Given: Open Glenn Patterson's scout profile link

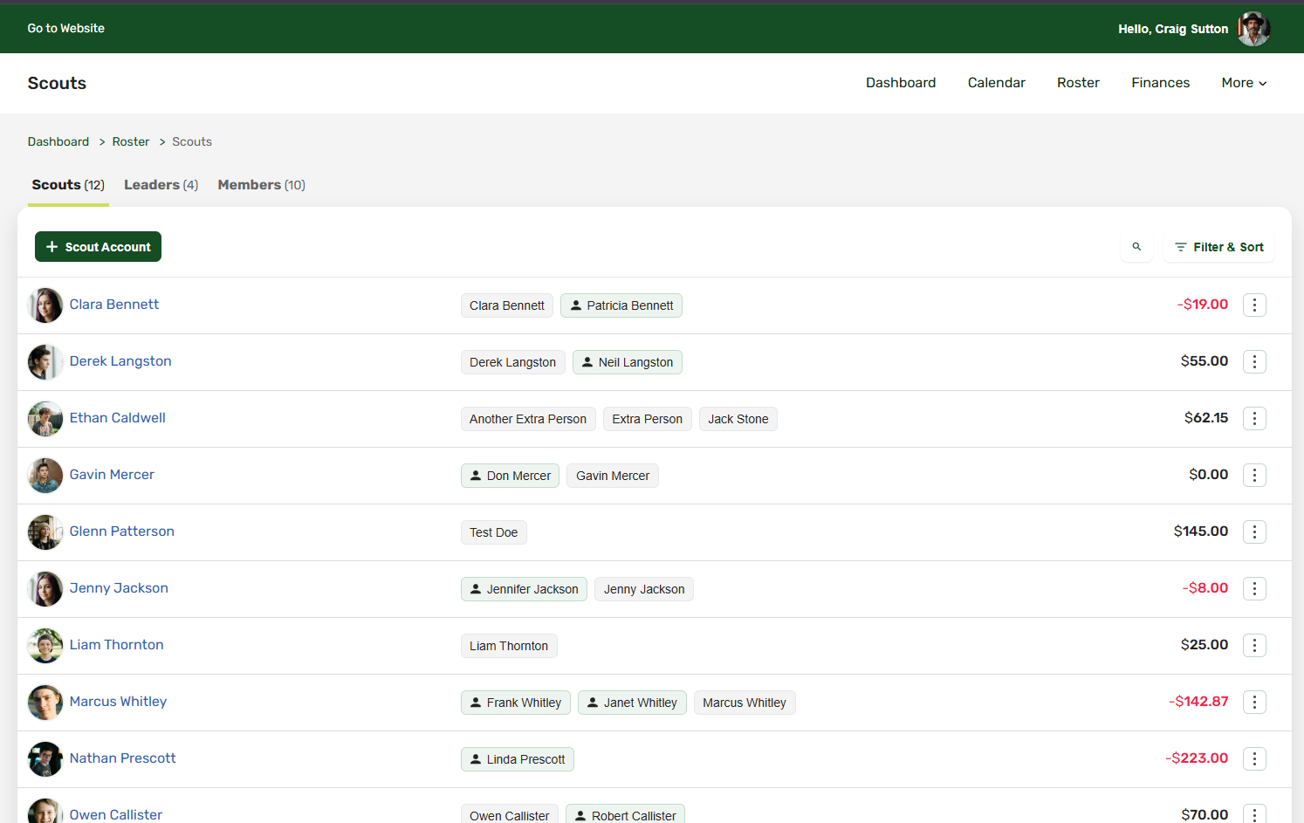Looking at the screenshot, I should (x=122, y=532).
